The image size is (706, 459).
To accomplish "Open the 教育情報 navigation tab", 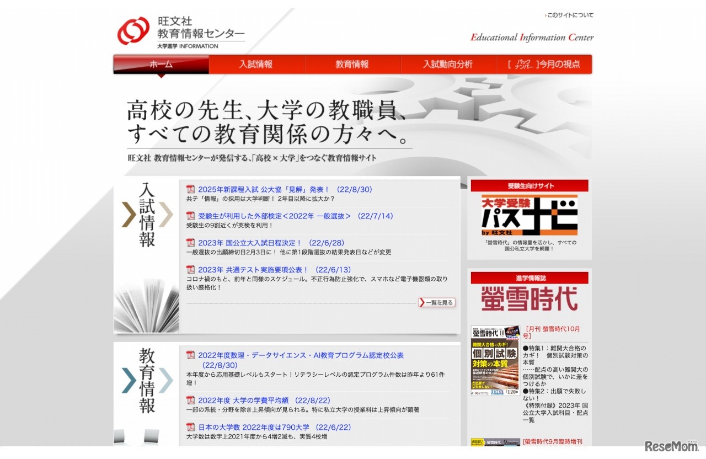I will tap(353, 65).
